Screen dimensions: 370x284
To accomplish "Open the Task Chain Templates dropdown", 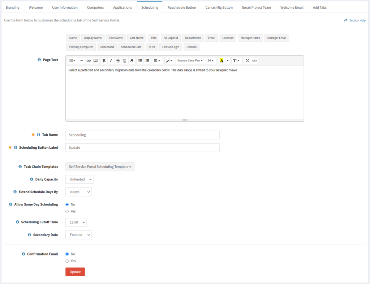I will point(100,167).
